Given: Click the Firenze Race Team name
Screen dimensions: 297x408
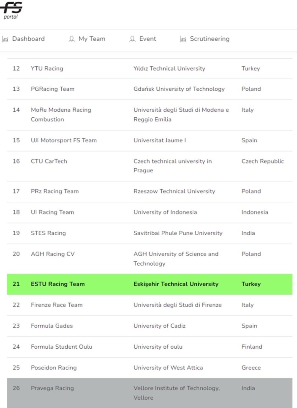Looking at the screenshot, I should [x=56, y=305].
